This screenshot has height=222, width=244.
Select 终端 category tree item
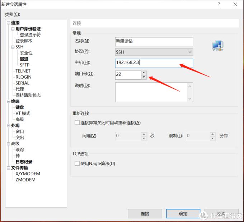click(15, 101)
